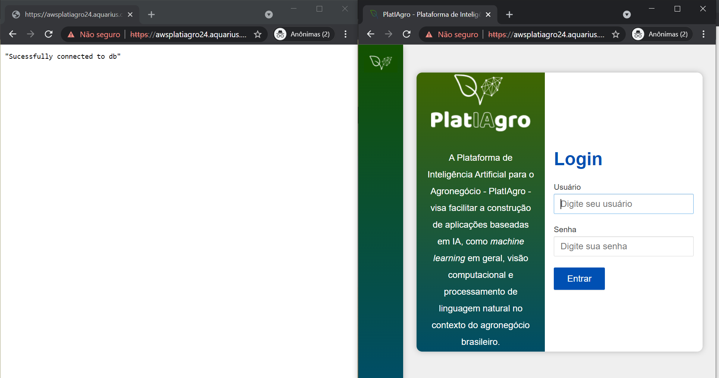Open three-dot Chrome menu in left window
This screenshot has width=719, height=378.
click(346, 34)
